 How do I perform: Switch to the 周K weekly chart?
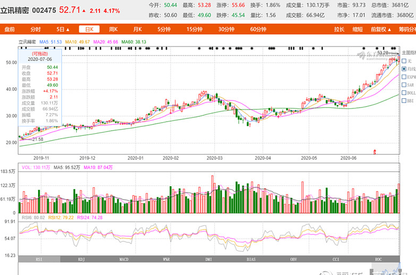[113, 29]
